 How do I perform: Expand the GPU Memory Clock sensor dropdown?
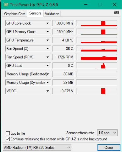47,32
